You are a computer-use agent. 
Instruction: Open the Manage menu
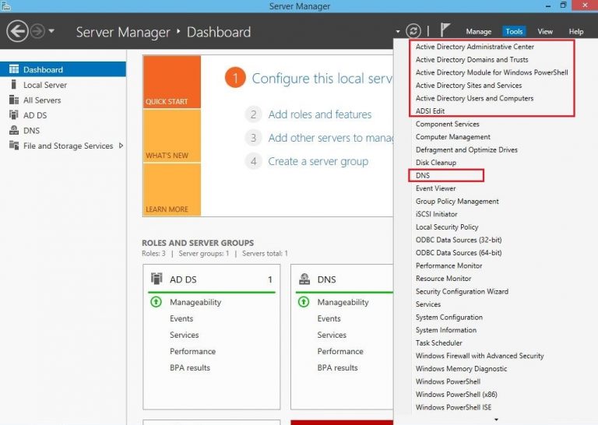coord(478,32)
